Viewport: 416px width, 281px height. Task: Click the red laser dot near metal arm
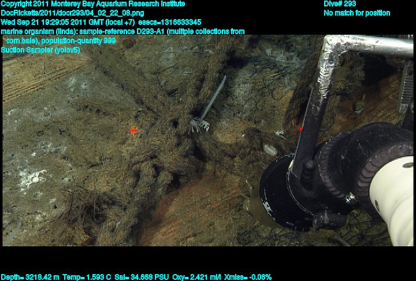click(x=300, y=129)
